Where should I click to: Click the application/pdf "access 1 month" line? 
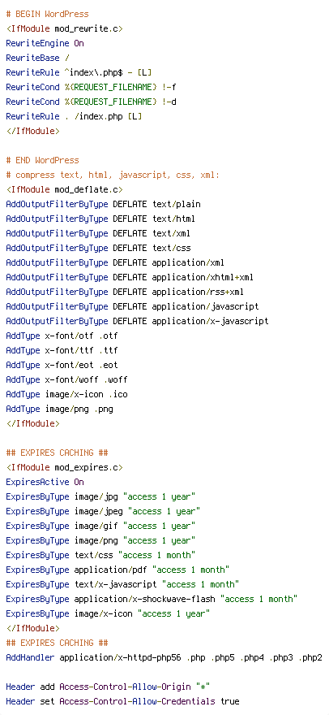(x=117, y=569)
